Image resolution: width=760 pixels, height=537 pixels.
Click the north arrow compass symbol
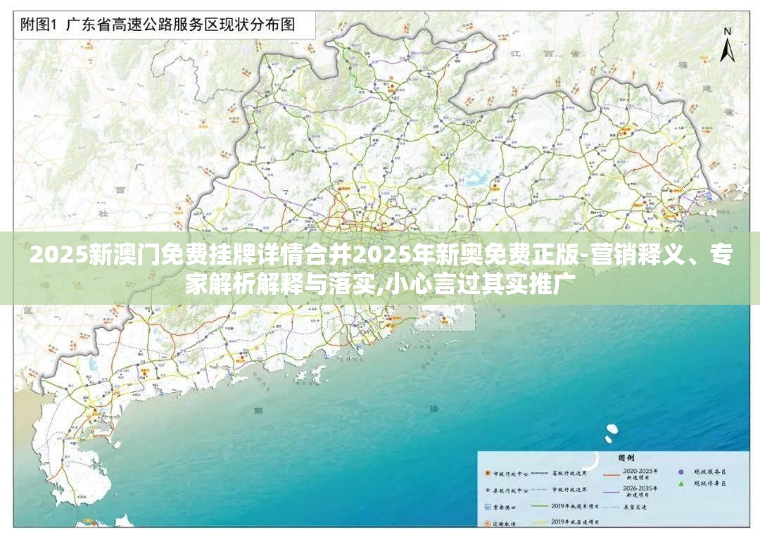[727, 50]
